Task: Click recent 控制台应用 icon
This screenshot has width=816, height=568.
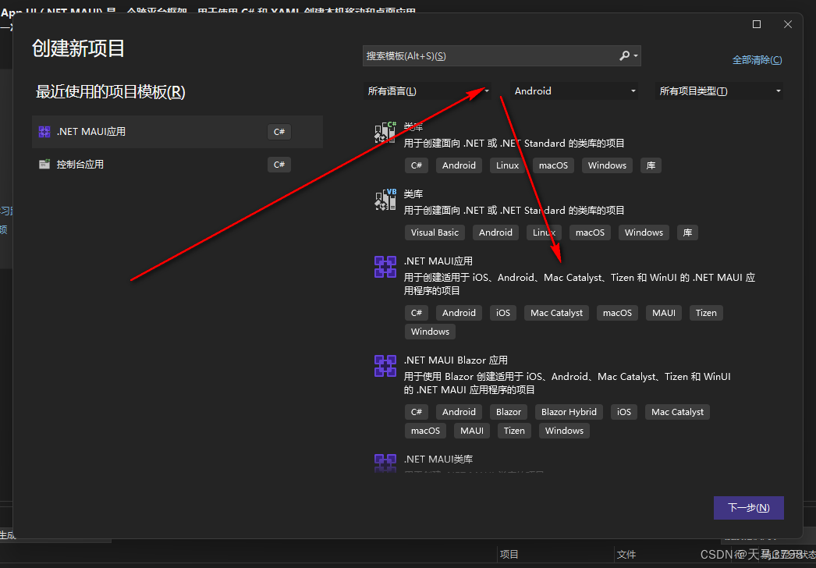Action: 44,165
